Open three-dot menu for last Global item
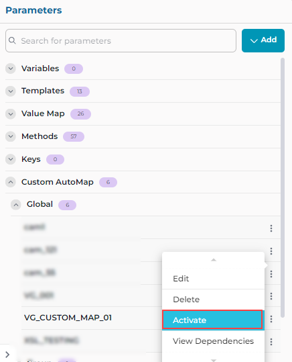This screenshot has height=362, width=292. (271, 341)
